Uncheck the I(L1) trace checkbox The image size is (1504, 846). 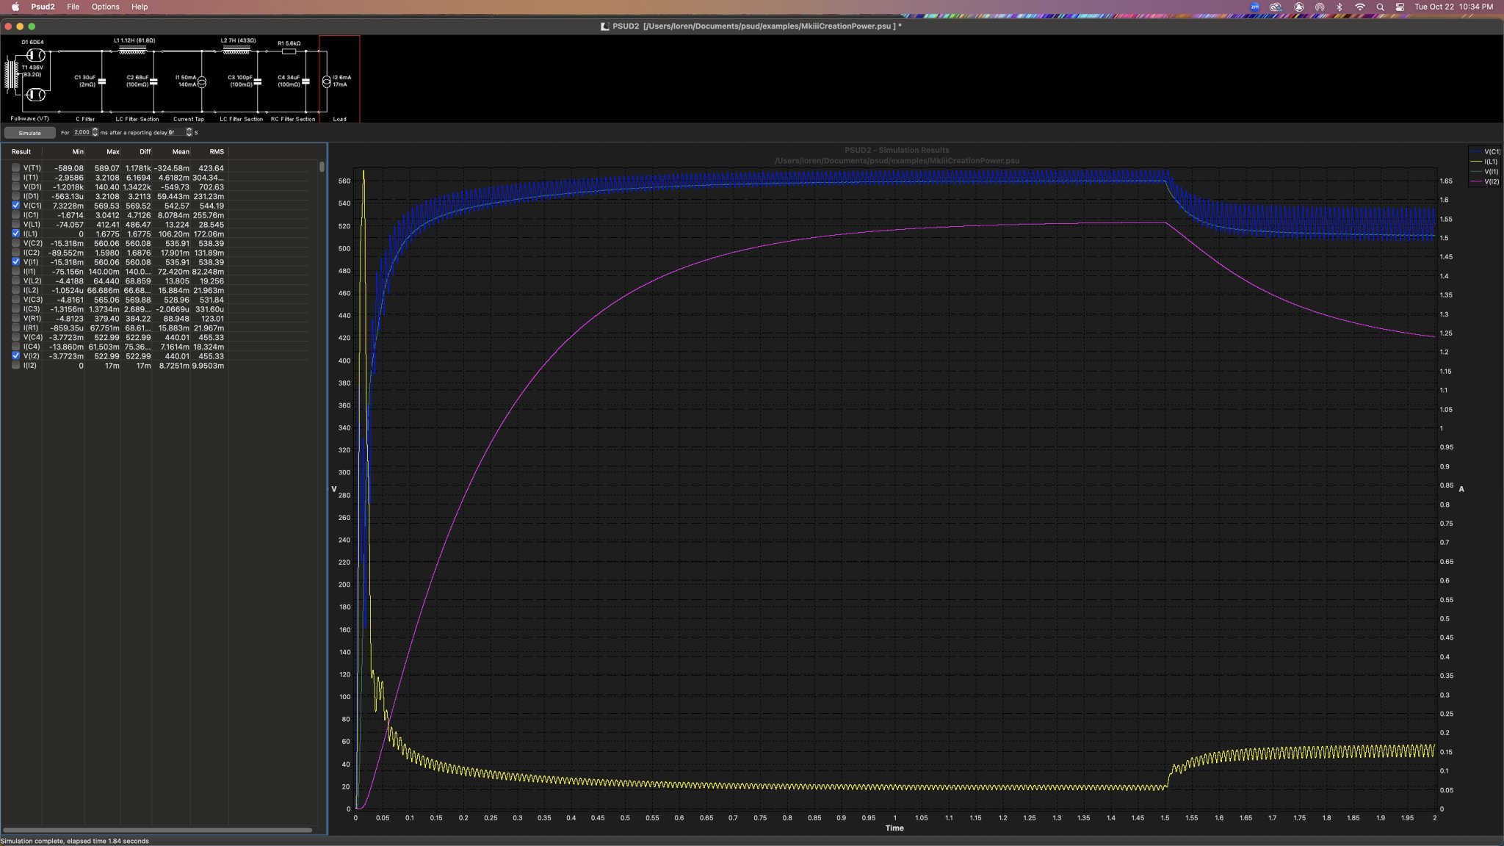(x=15, y=234)
